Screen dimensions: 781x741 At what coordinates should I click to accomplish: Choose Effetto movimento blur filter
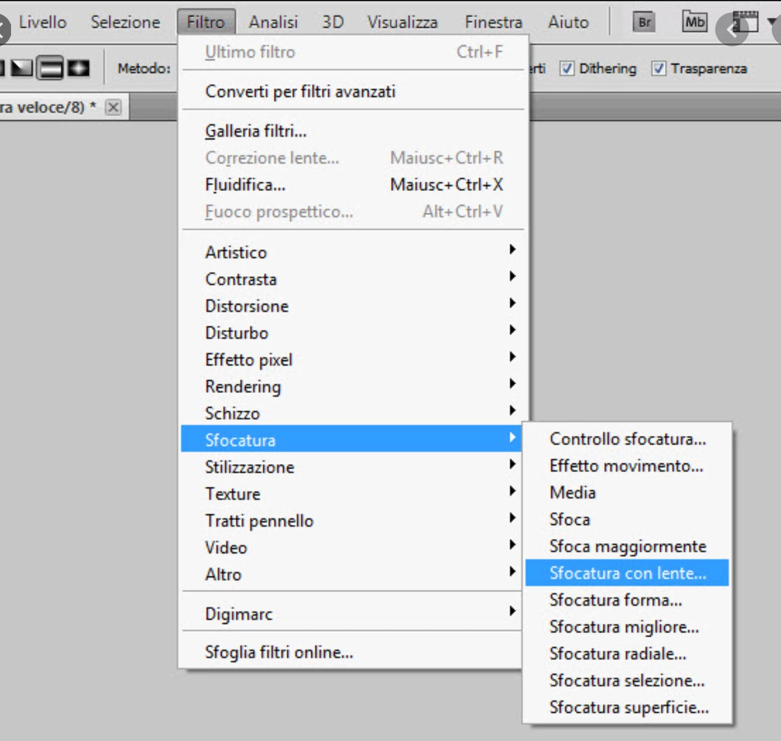[x=627, y=466]
